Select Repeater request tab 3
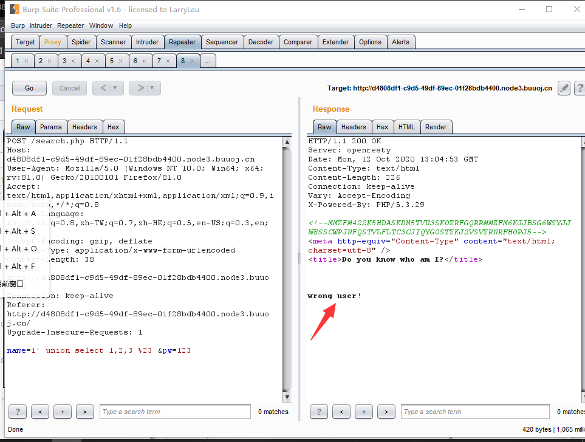Viewport: 585px width, 442px height. click(64, 61)
